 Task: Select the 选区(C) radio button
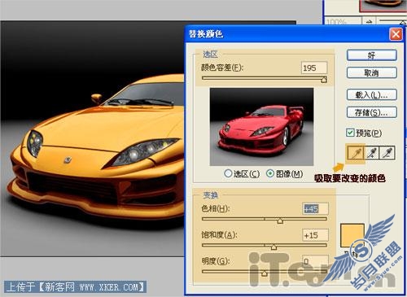(x=228, y=173)
